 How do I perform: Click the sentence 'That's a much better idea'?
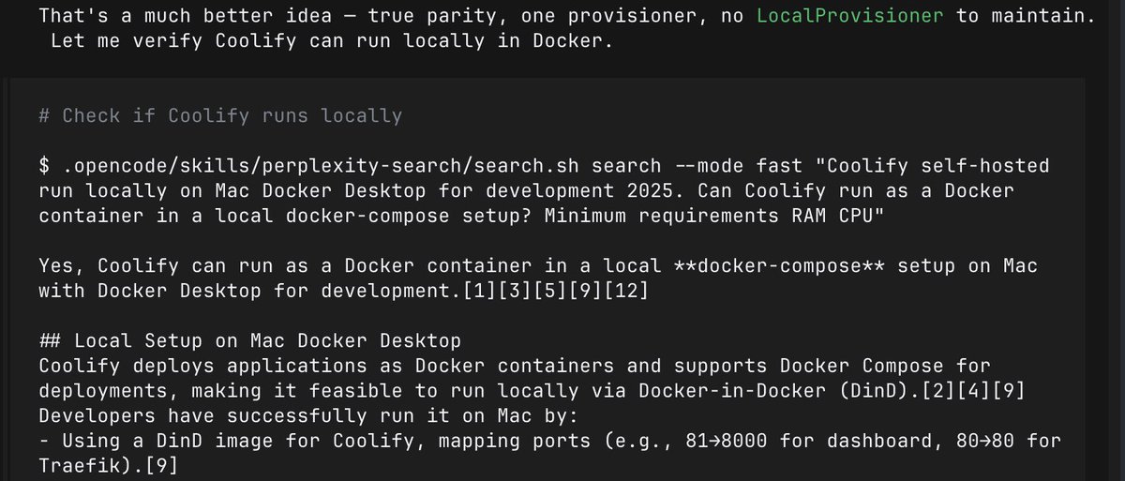click(x=186, y=16)
